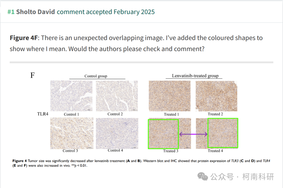Click the purple double-headed arrow
This screenshot has height=188, width=283.
[x=193, y=134]
